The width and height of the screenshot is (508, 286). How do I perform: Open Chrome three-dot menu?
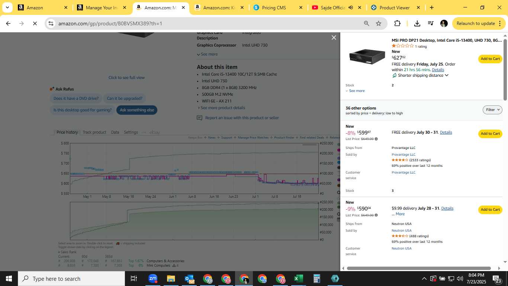[499, 23]
